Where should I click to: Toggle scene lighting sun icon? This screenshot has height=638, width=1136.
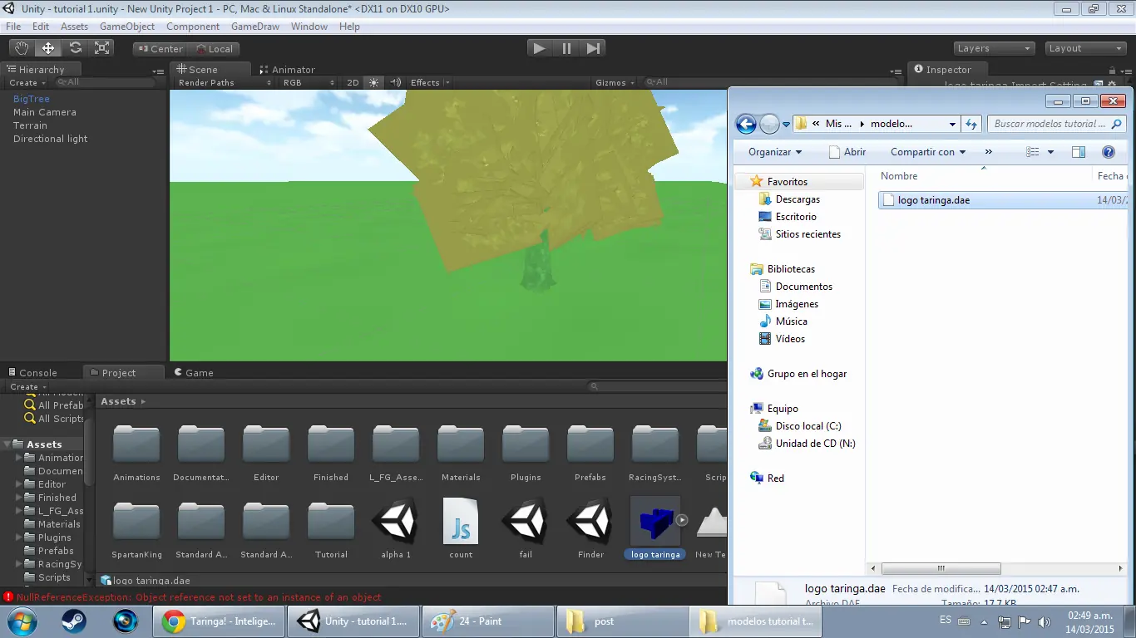tap(373, 82)
